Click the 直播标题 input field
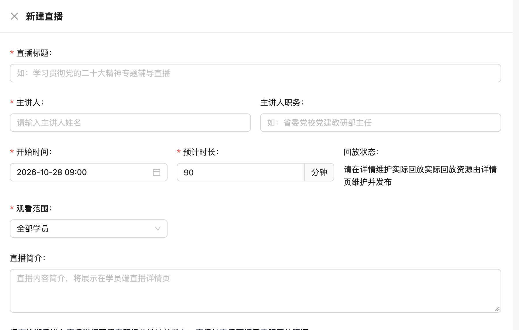The width and height of the screenshot is (519, 330). pos(255,73)
